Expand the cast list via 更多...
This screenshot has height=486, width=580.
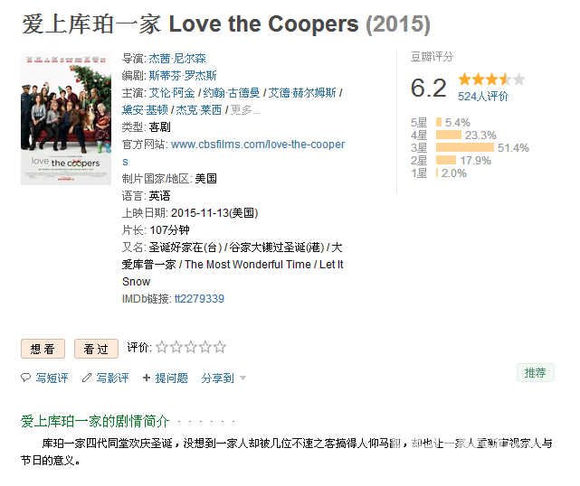(245, 109)
